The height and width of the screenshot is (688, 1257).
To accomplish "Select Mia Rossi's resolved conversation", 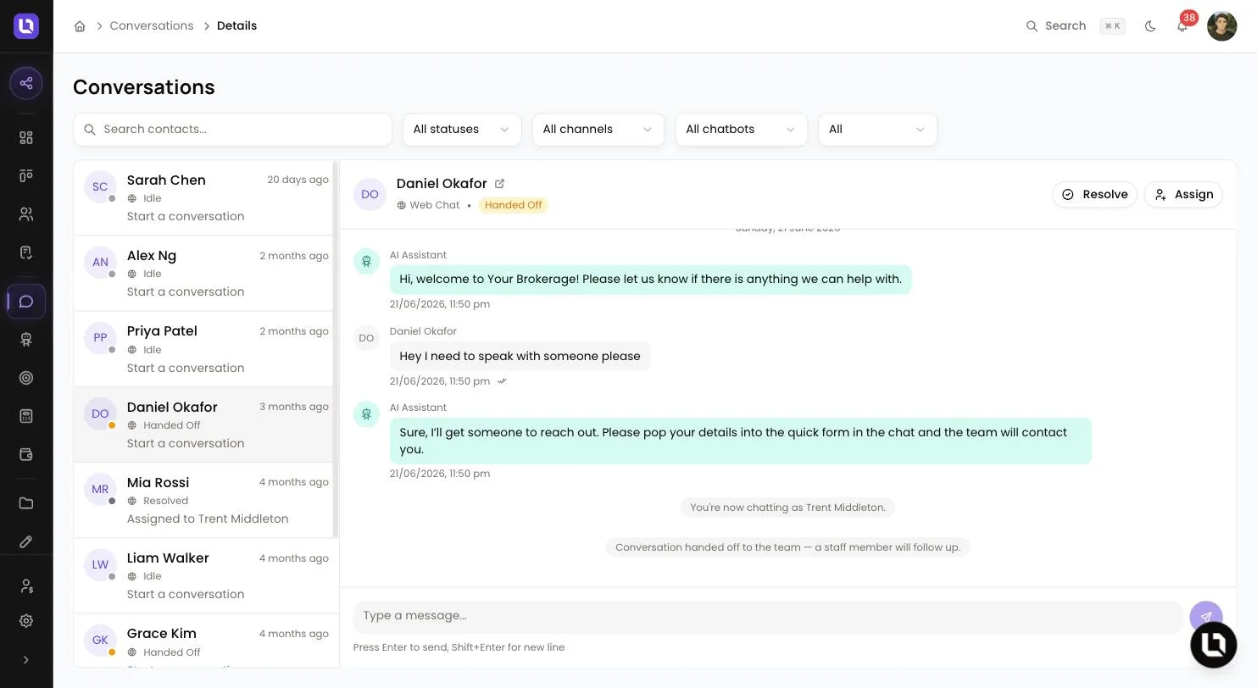I will point(203,500).
